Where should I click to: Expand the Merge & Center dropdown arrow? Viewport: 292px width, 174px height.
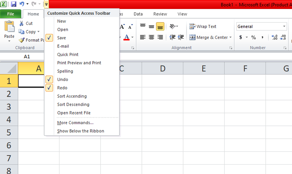230,37
